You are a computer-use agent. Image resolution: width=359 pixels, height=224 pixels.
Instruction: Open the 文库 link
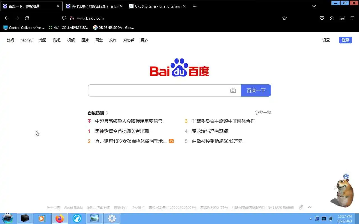coord(113,40)
